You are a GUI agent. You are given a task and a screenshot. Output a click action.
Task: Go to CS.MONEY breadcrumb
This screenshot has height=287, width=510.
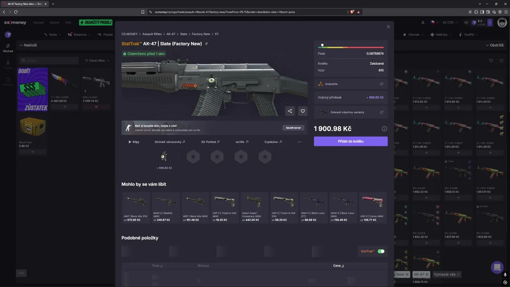129,34
